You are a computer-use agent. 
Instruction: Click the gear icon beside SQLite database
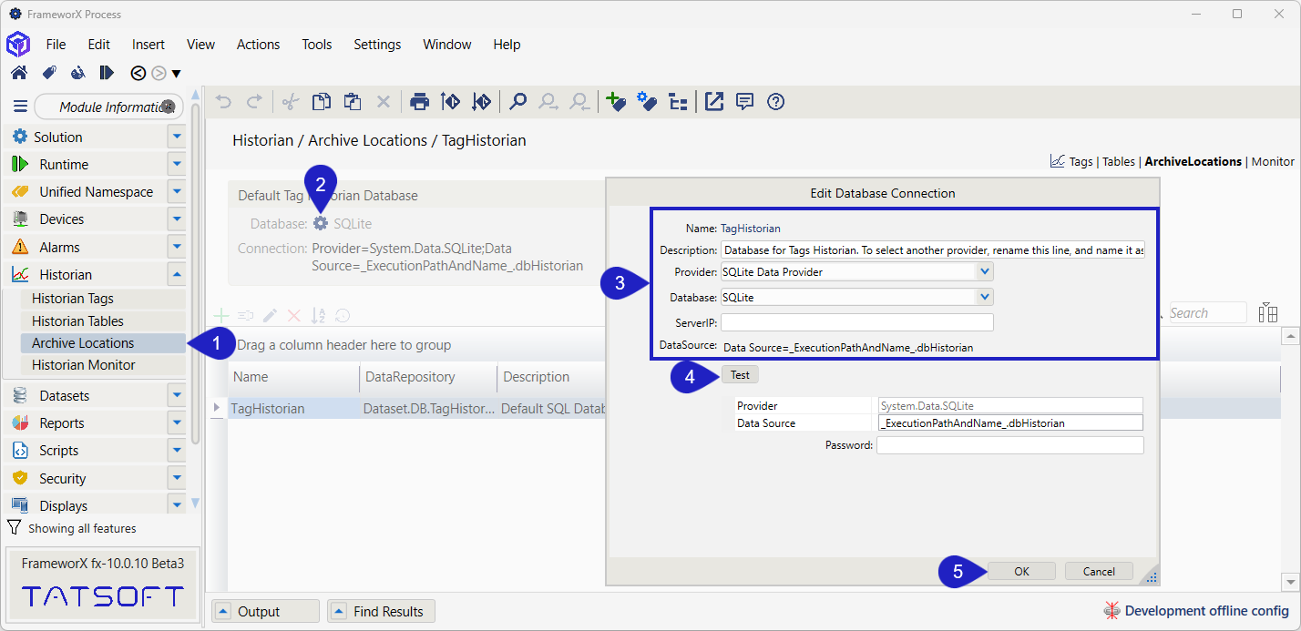(x=321, y=223)
